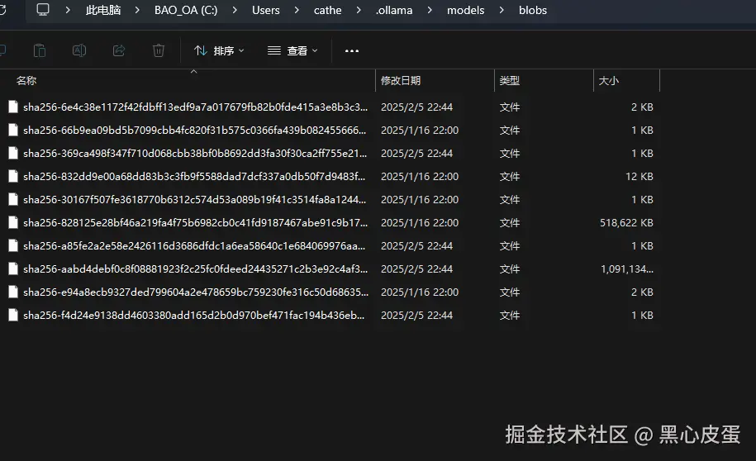Screen dimensions: 756x461
Task: Select file sha256-369ca498f347f710d068...
Action: 195,154
